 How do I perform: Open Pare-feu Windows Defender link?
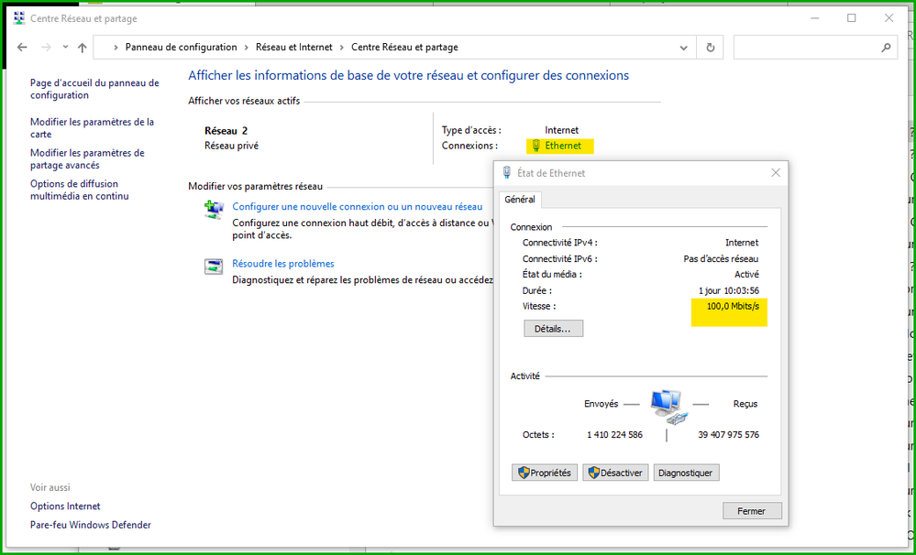[90, 525]
